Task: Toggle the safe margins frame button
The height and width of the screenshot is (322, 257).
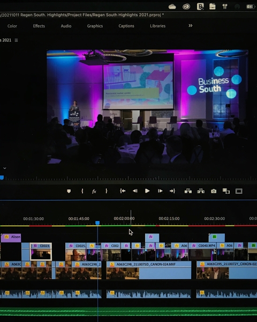Action: (x=239, y=191)
